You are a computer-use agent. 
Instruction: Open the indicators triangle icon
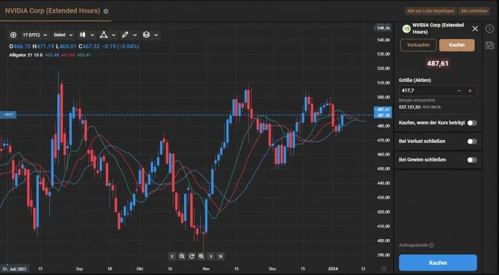pyautogui.click(x=104, y=35)
